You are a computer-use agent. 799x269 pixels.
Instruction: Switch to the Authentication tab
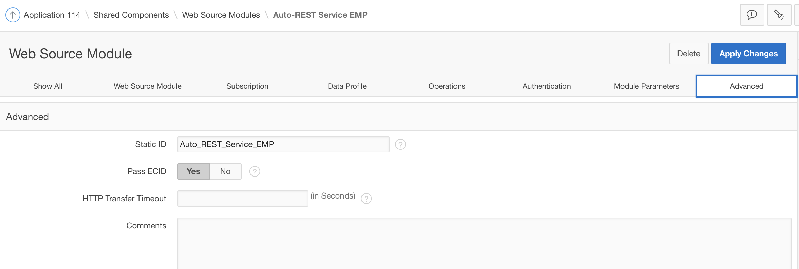547,86
